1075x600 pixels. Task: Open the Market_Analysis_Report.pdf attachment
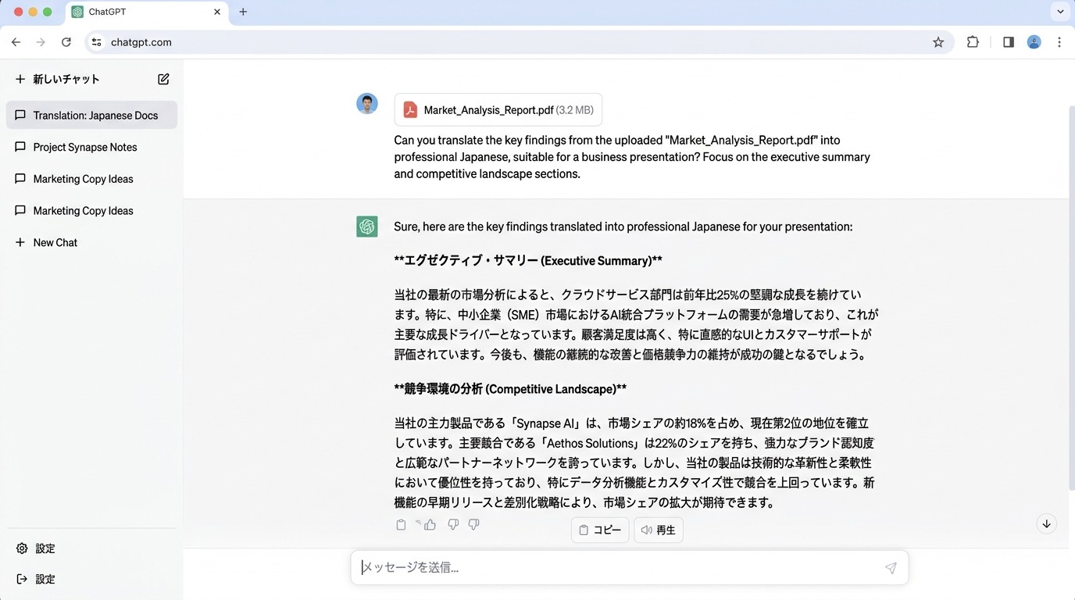click(498, 110)
